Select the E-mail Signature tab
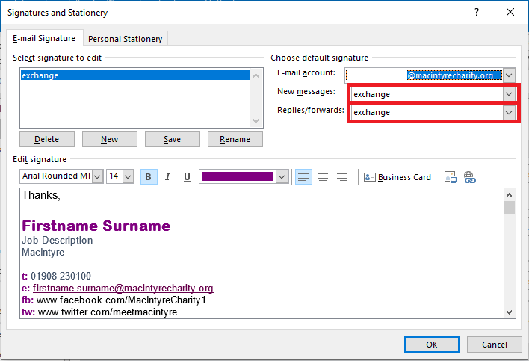The width and height of the screenshot is (529, 361). point(43,39)
